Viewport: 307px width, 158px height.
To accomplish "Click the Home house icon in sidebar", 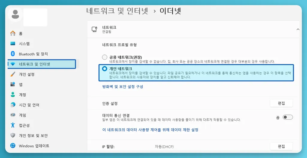I will pyautogui.click(x=13, y=33).
